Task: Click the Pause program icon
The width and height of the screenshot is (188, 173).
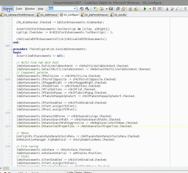Action: (154, 9)
